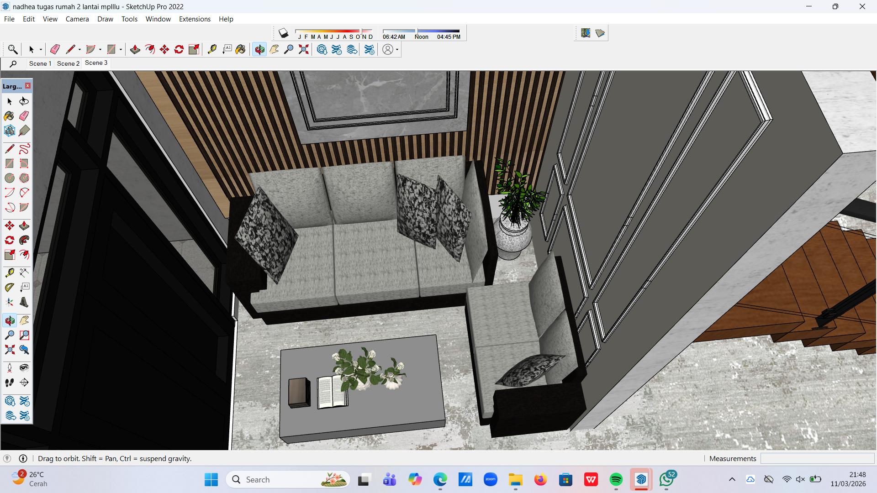Click the Measurements input box
This screenshot has height=493, width=877.
817,458
